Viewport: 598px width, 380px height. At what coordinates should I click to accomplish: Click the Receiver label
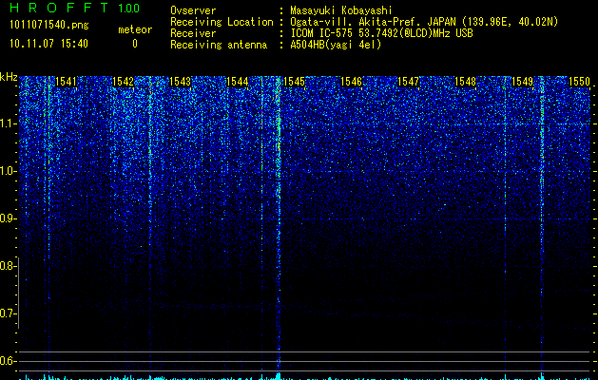(193, 33)
